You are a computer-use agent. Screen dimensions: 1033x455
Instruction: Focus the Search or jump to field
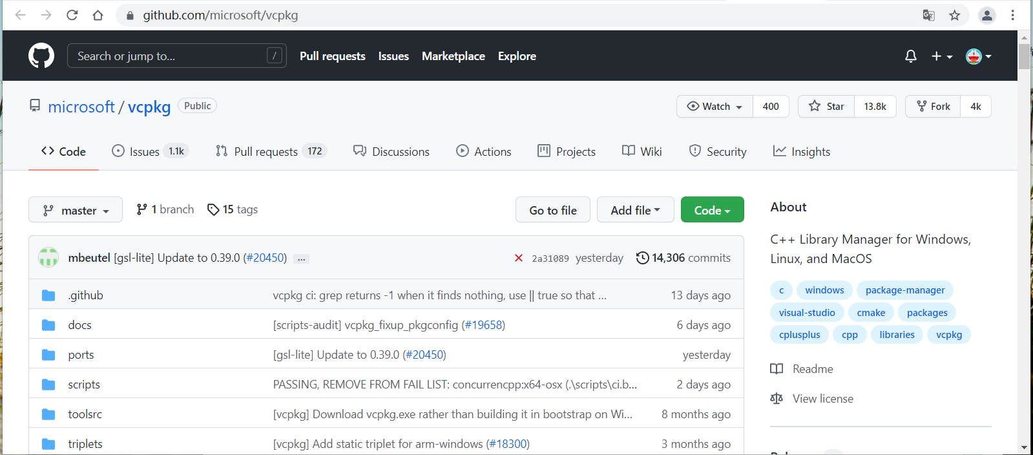(177, 56)
